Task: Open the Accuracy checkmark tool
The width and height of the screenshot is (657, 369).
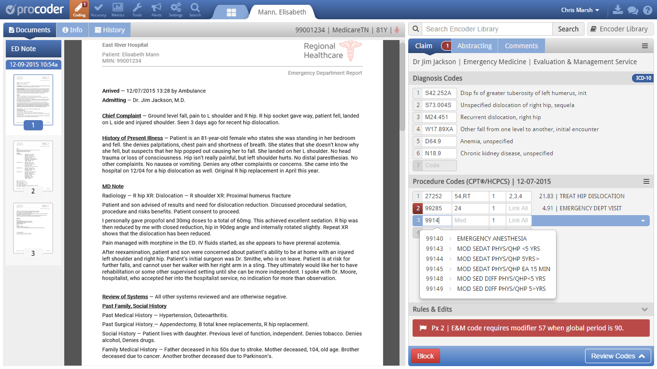Action: click(x=99, y=10)
